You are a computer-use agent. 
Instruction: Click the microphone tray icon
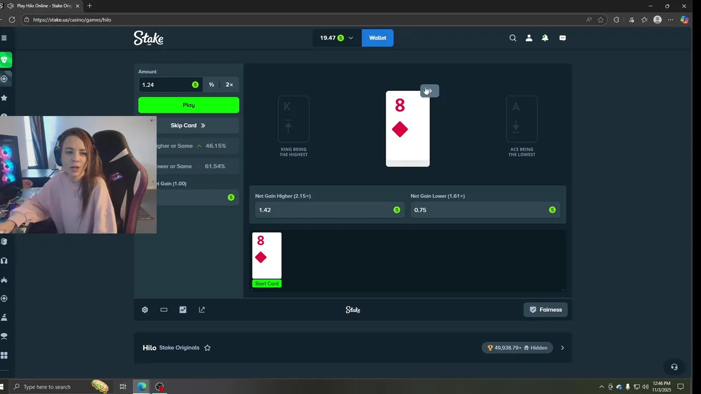pos(628,387)
